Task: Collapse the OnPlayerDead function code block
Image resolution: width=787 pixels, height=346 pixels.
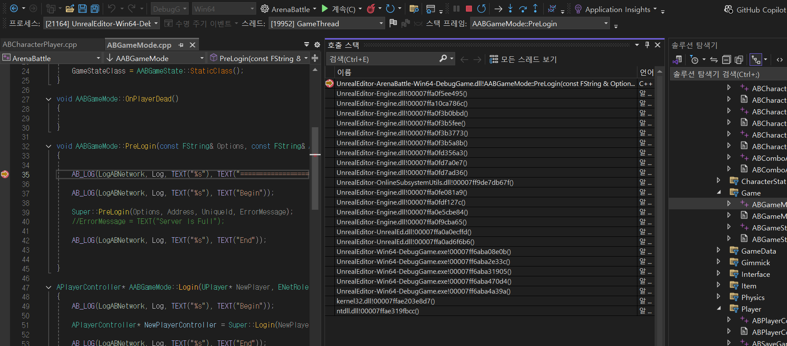Action: pyautogui.click(x=49, y=99)
